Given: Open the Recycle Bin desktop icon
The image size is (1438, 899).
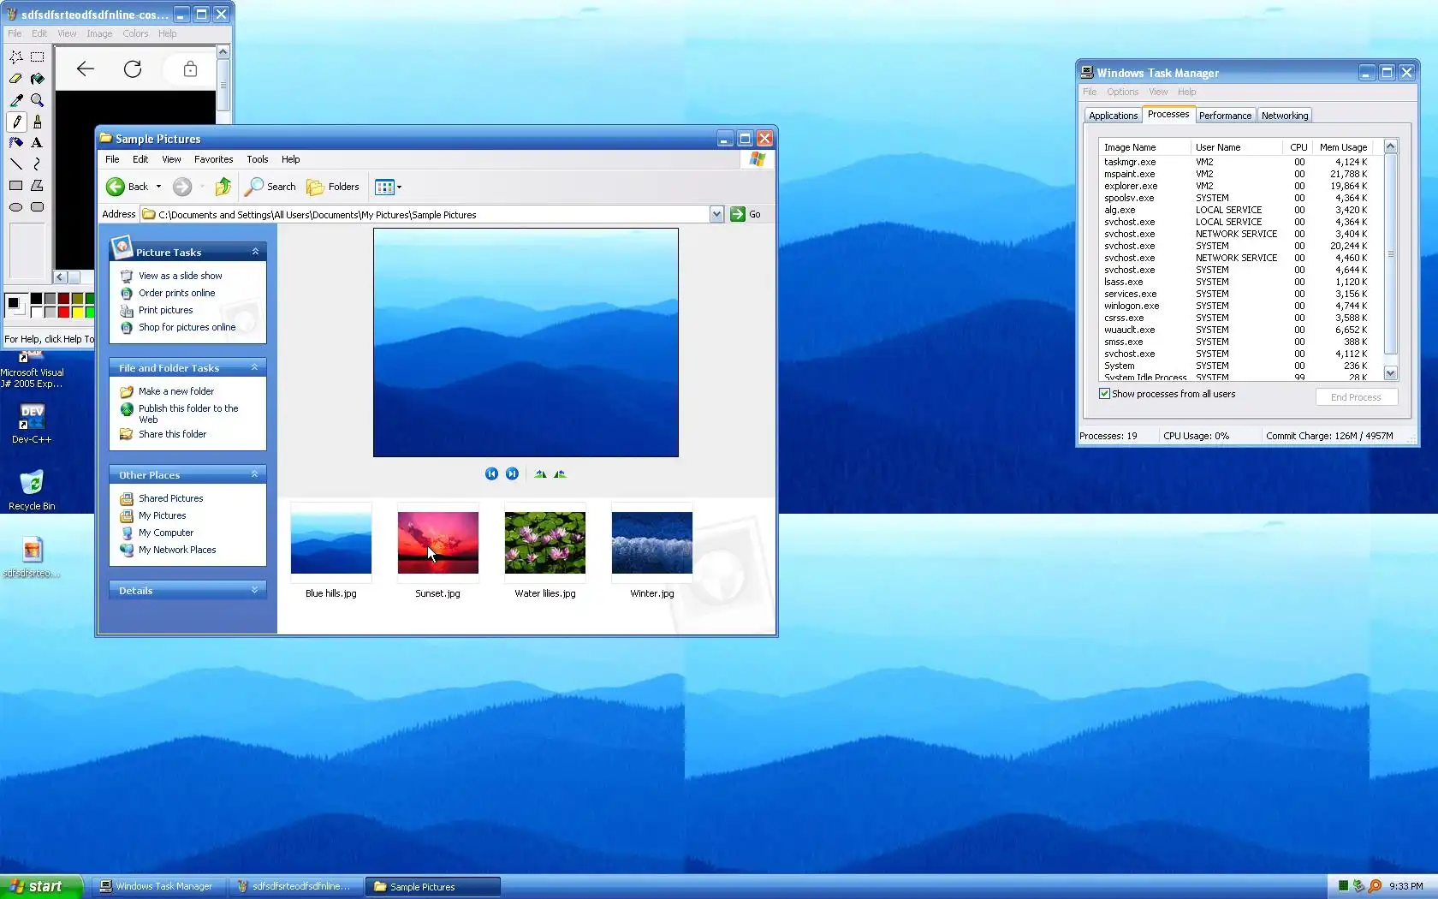Looking at the screenshot, I should point(32,490).
